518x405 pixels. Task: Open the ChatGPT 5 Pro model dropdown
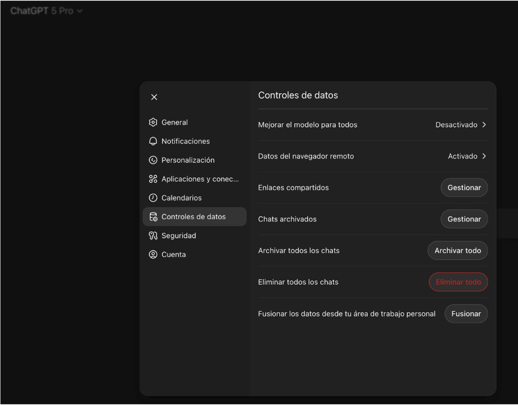46,11
